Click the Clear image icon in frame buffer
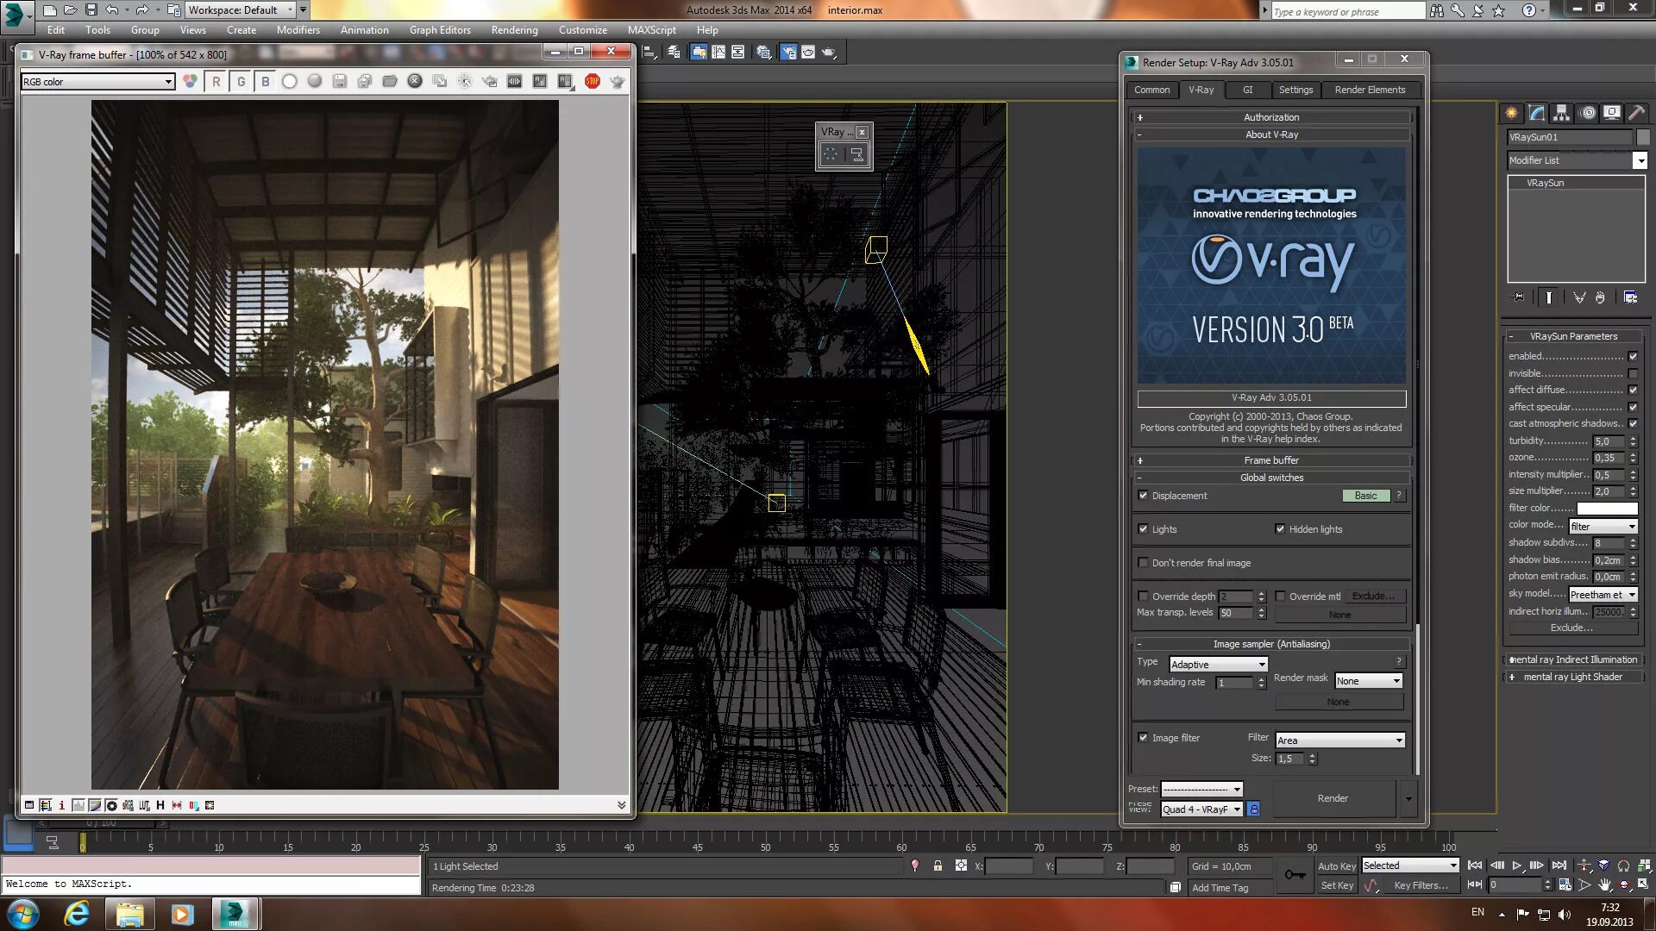Viewport: 1656px width, 931px height. click(x=415, y=81)
